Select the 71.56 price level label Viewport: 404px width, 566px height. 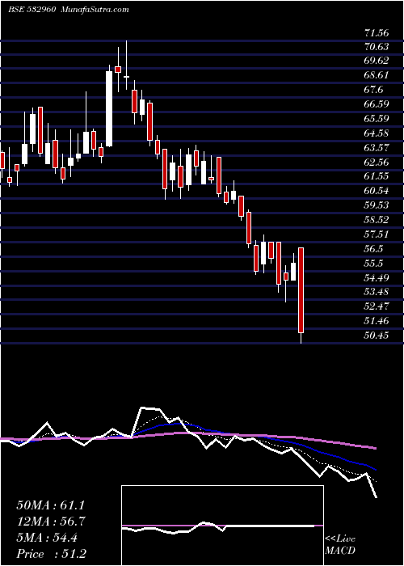377,33
